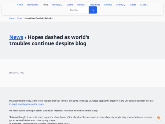Click the January 1, 1980 date text
Screen dimensions: 165x124
pyautogui.click(x=17, y=73)
